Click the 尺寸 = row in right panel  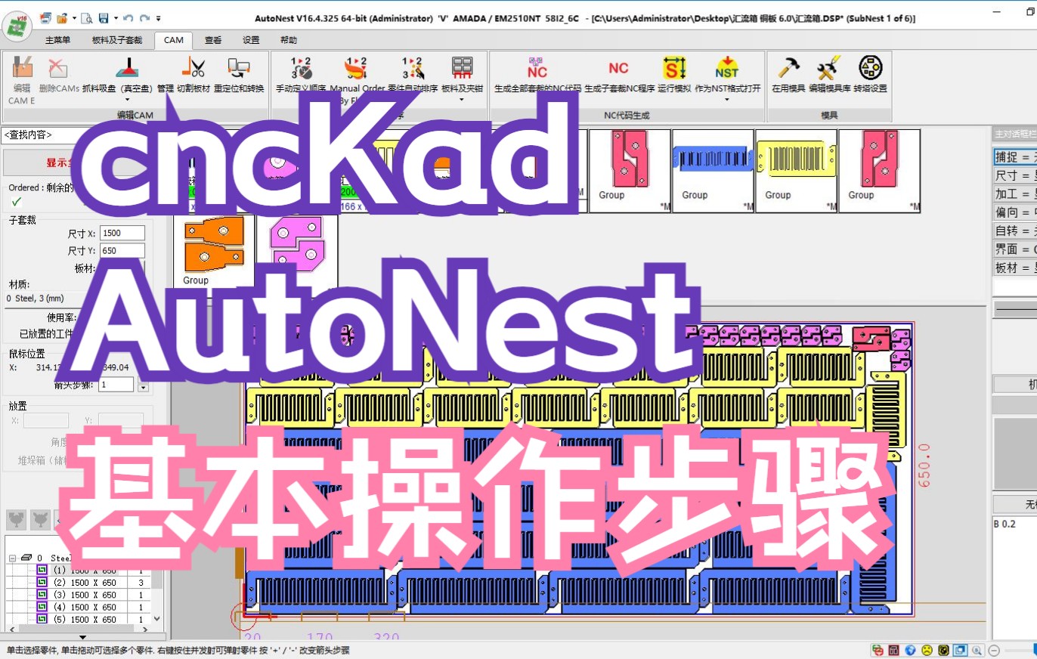click(1014, 175)
